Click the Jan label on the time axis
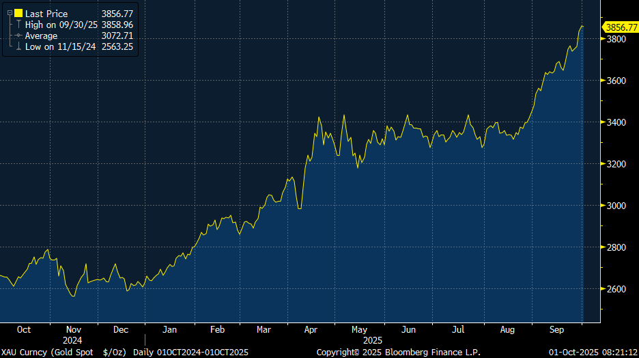 [x=169, y=329]
